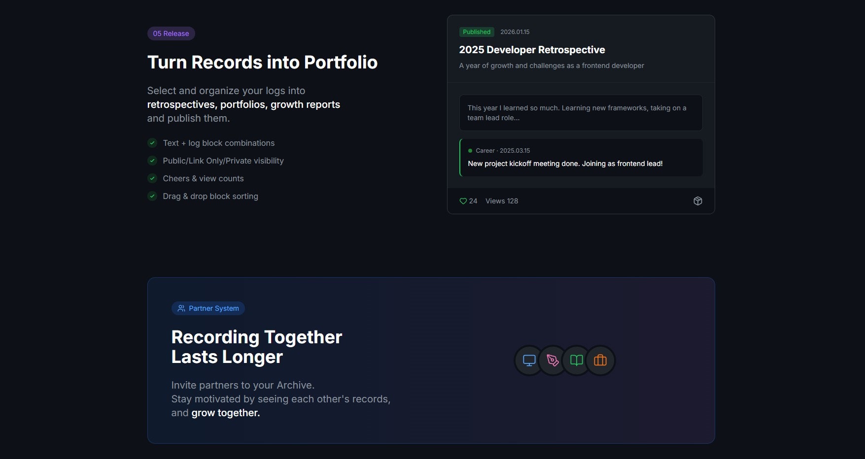865x459 pixels.
Task: Click the package cube icon on the card
Action: (x=697, y=201)
